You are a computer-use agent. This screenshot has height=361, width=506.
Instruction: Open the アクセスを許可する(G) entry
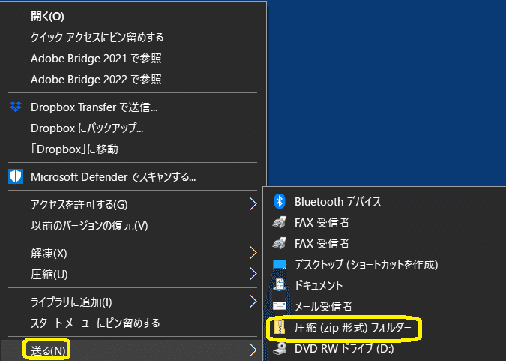tap(79, 204)
